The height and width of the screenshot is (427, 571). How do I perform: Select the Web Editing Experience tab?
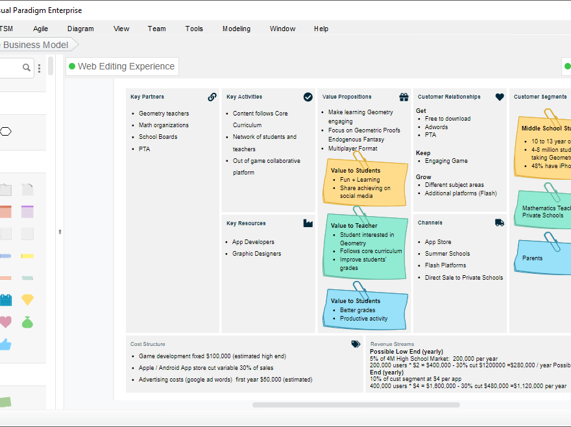pos(122,66)
